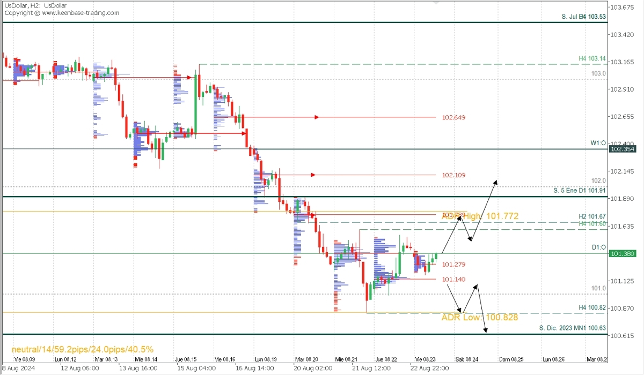This screenshot has height=375, width=644.
Task: Click the red 101.140 price label
Action: (x=453, y=280)
